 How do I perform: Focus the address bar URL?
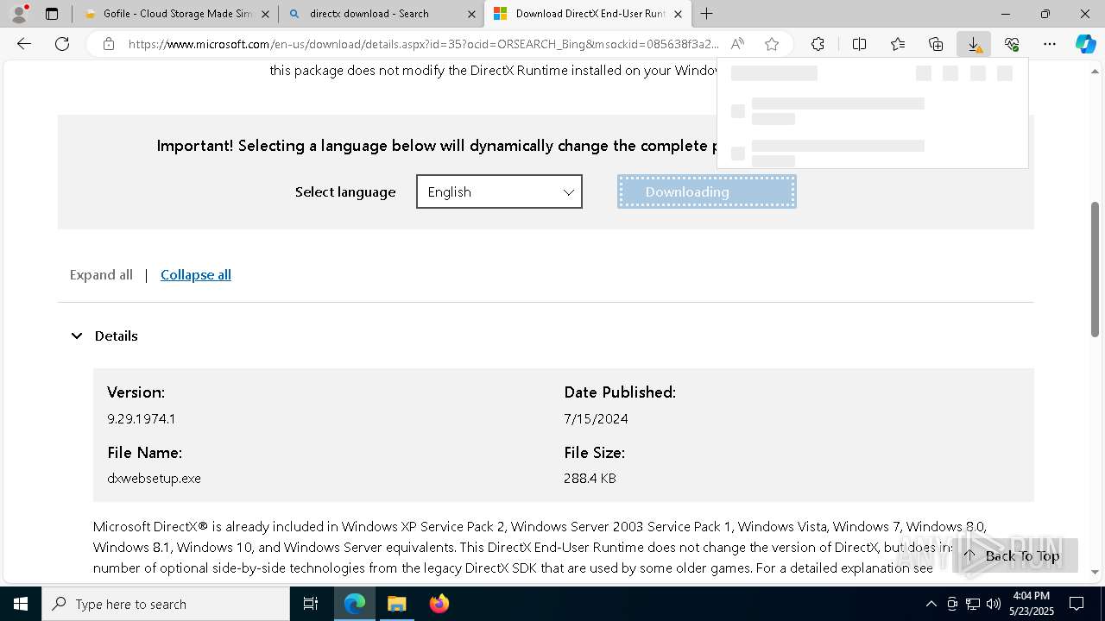pyautogui.click(x=423, y=44)
